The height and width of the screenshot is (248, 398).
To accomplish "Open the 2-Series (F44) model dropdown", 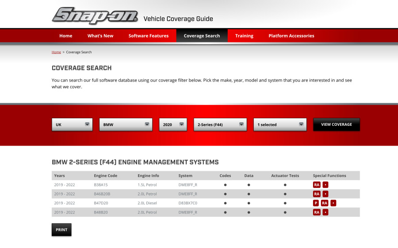I will [220, 124].
